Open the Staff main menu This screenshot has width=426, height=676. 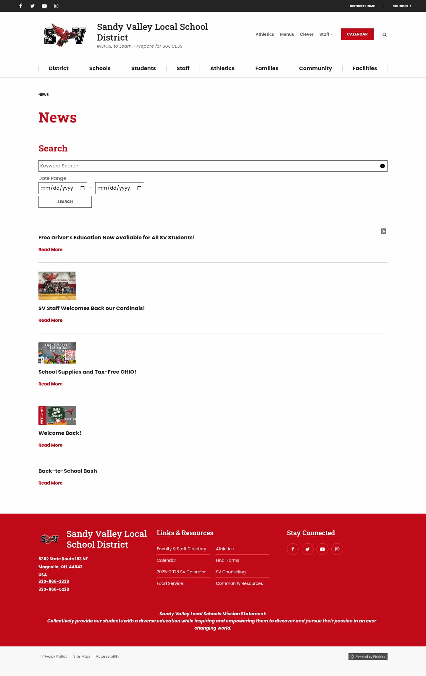[x=183, y=68]
